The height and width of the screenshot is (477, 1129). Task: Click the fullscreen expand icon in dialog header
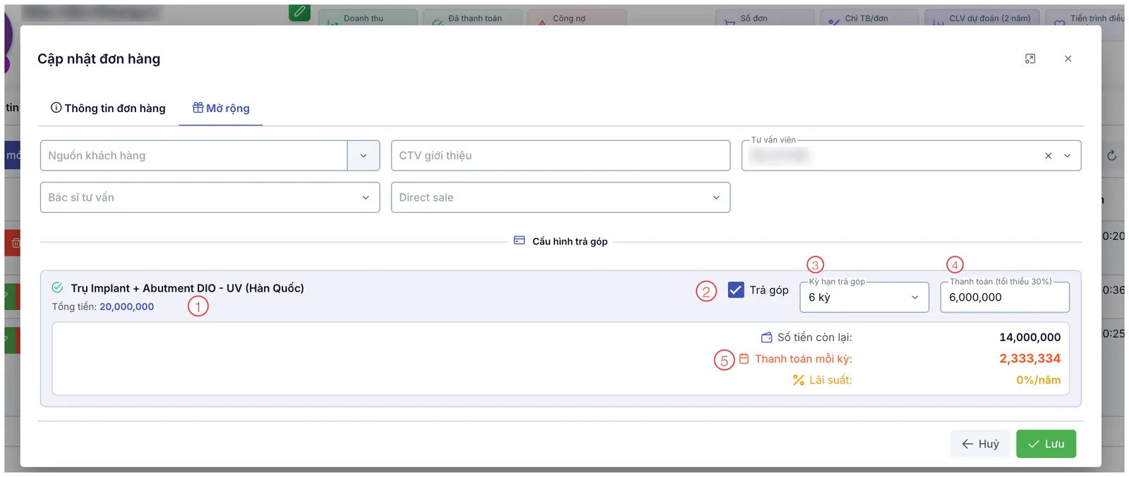click(x=1030, y=58)
